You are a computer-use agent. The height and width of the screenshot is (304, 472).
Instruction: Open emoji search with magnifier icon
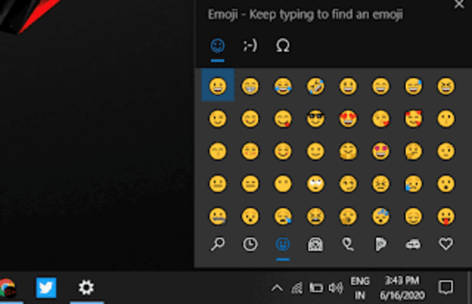tap(218, 244)
